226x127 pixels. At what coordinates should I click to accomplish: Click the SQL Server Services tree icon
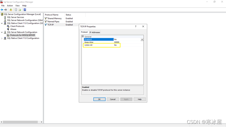click(x=5, y=17)
